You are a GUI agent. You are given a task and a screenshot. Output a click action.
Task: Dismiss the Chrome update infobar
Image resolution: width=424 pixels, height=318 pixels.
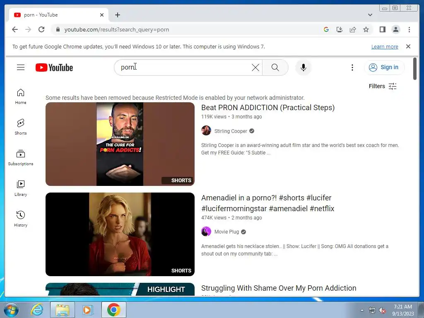click(408, 46)
